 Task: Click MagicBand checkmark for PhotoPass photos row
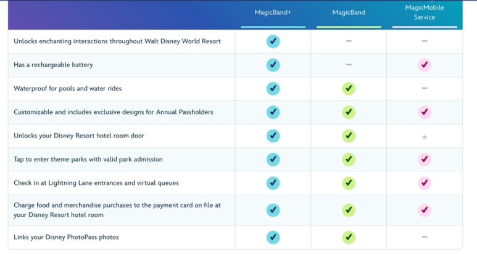[349, 237]
